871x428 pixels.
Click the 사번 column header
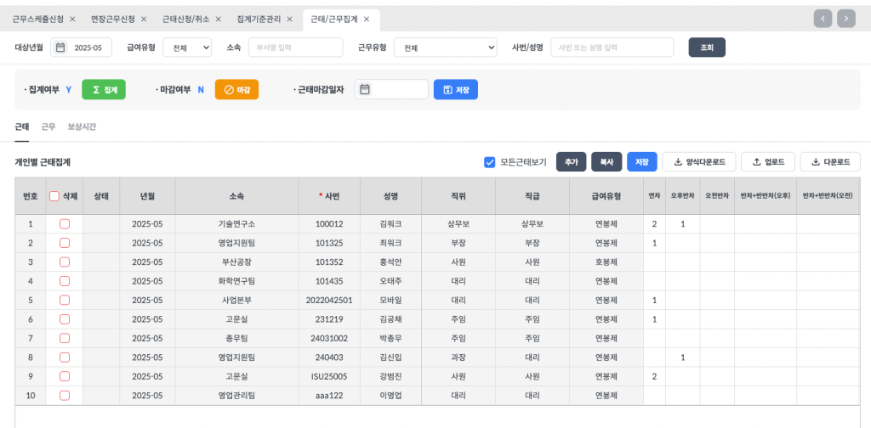[x=329, y=195]
